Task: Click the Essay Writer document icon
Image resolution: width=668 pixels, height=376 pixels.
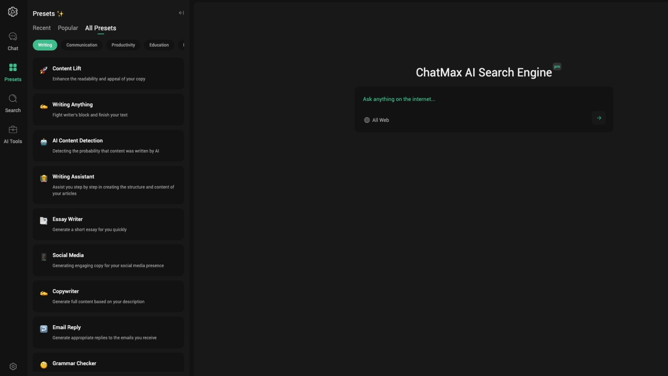Action: 43,221
